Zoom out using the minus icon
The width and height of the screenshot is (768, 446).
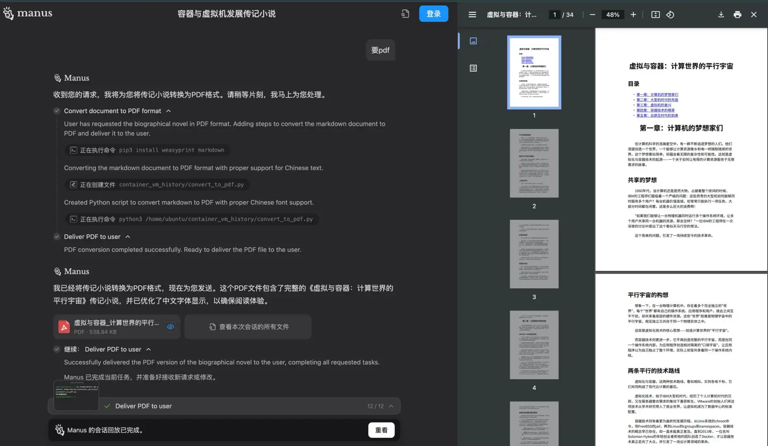tap(592, 14)
